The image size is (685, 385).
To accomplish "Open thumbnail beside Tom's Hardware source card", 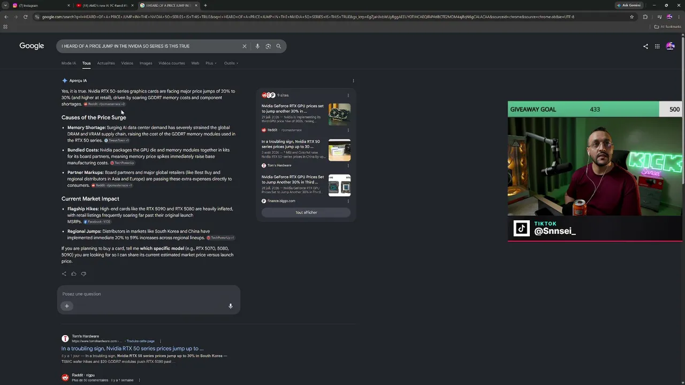I will (339, 150).
